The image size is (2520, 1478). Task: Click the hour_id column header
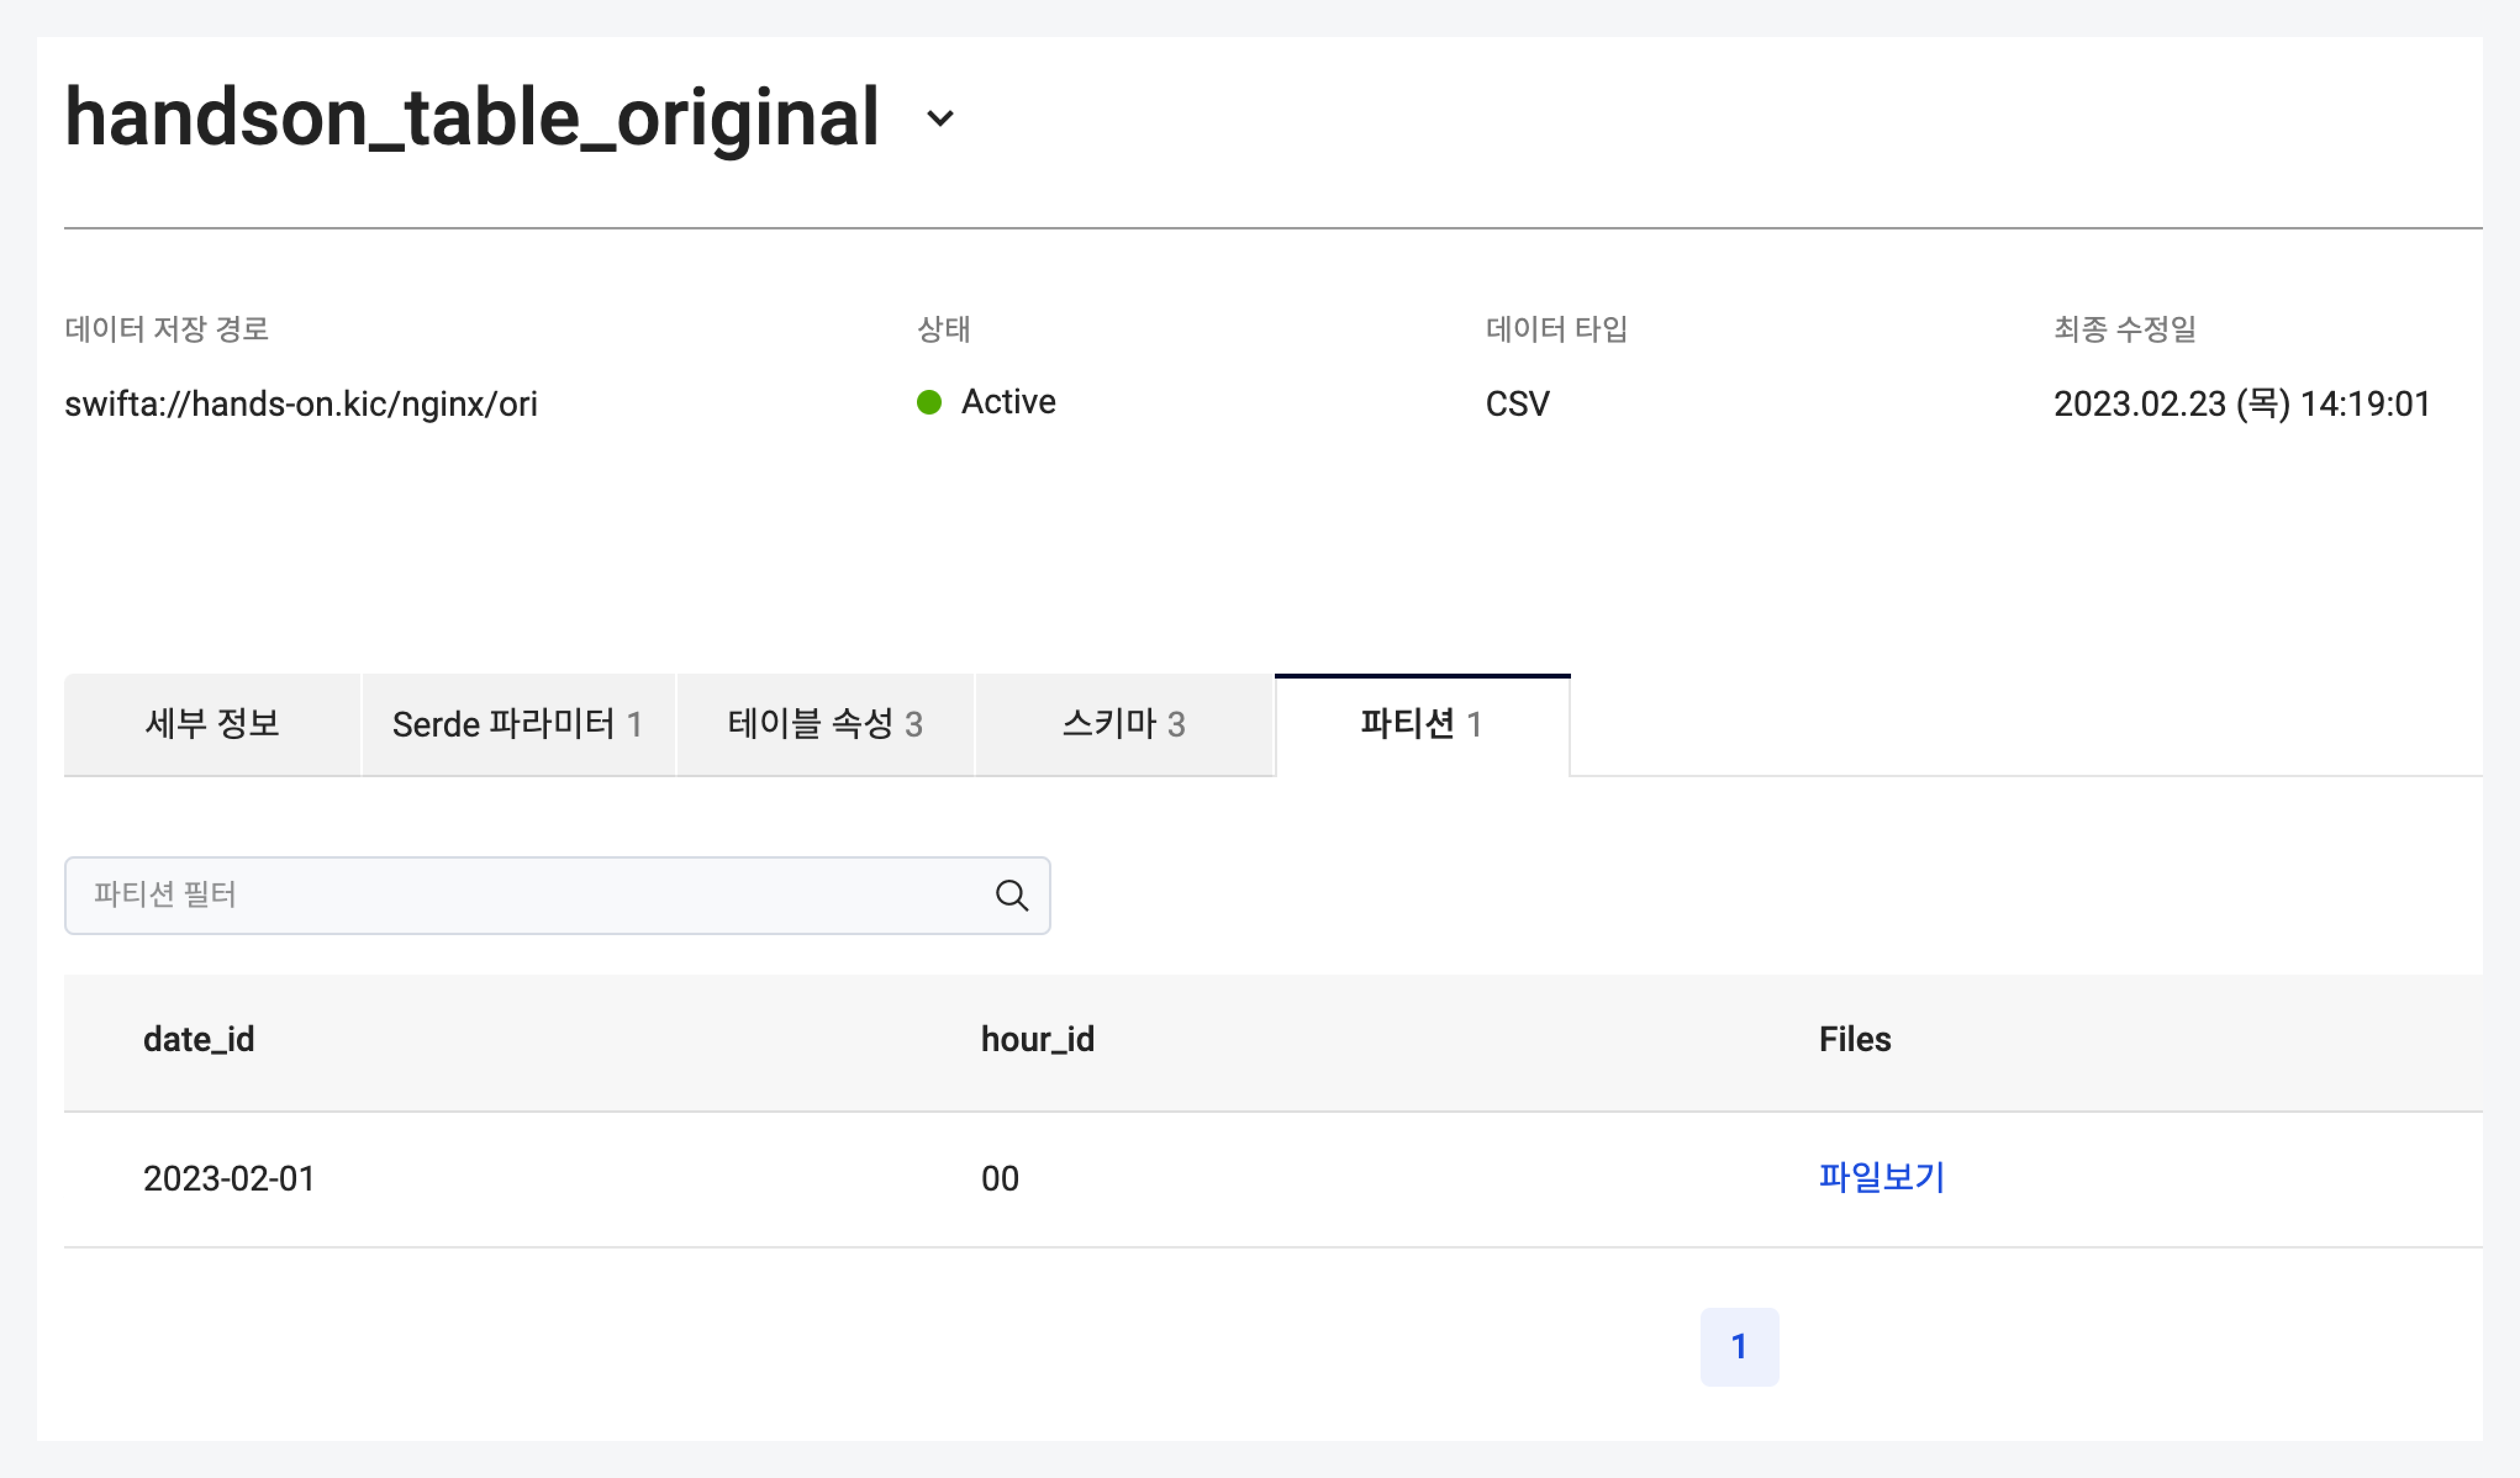1037,1040
